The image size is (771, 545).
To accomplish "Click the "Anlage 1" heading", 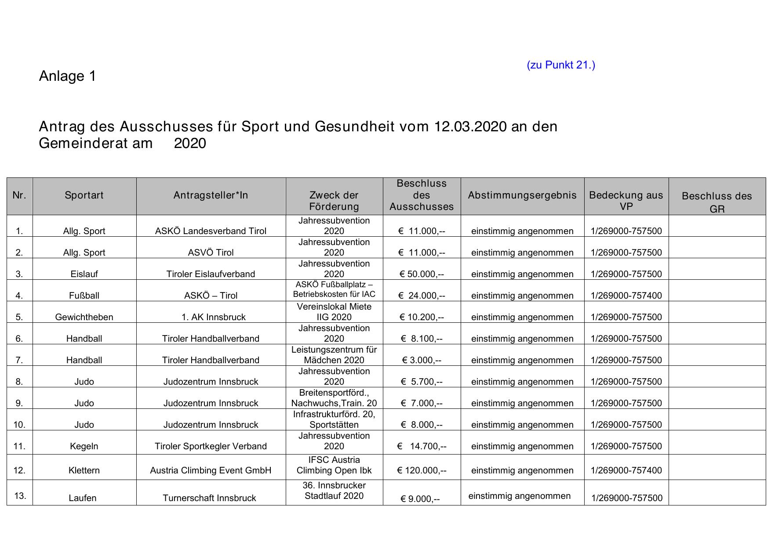I will pyautogui.click(x=67, y=76).
